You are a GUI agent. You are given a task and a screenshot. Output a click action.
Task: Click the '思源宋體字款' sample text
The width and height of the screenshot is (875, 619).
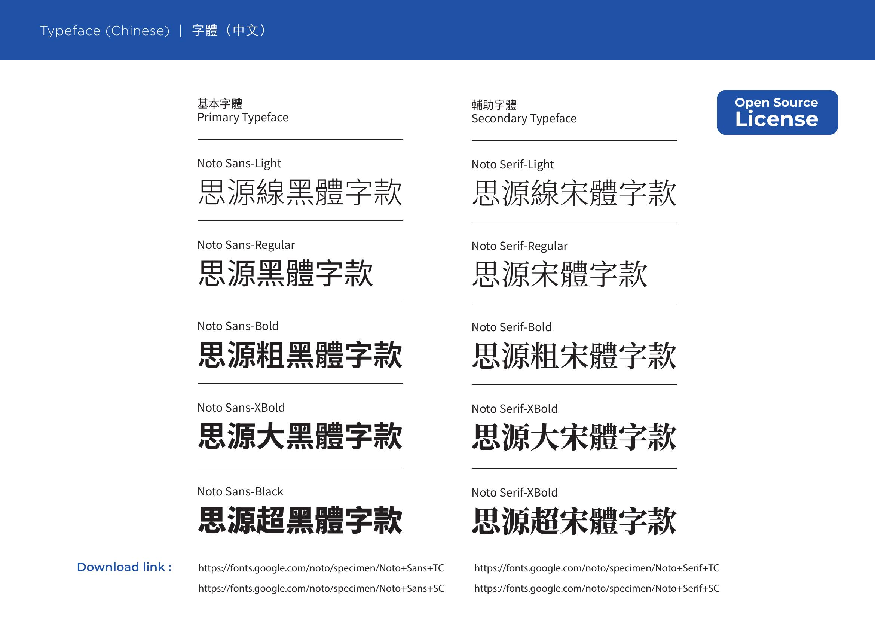(559, 274)
